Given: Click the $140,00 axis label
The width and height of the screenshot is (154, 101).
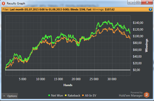Looking at the screenshot, I should (x=138, y=23).
